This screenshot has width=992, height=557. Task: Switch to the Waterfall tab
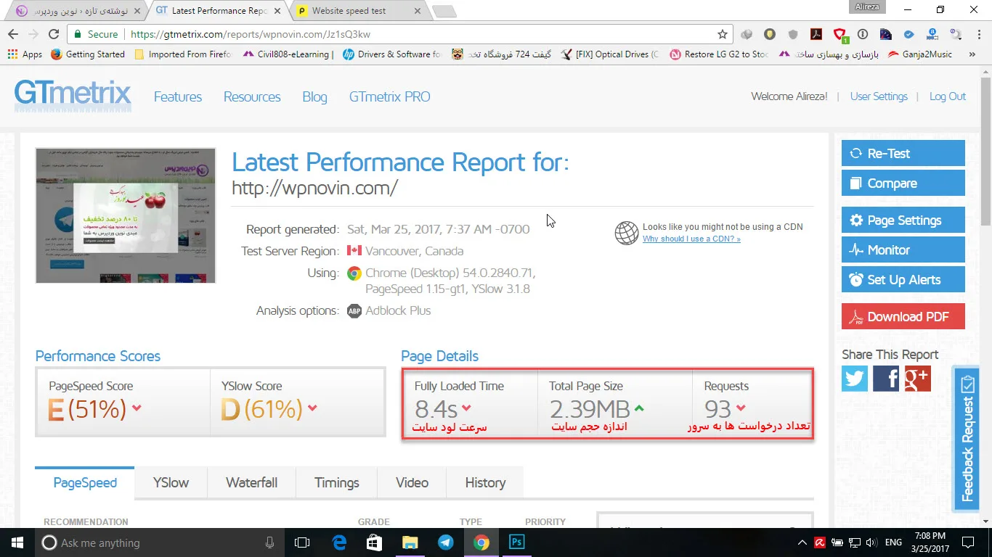point(251,483)
